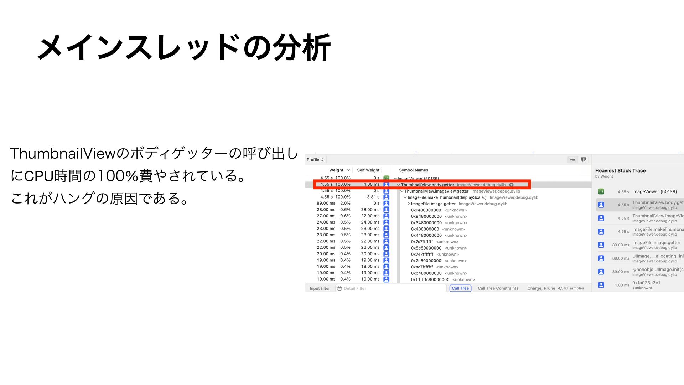Click the list view icon in the profile toolbar
This screenshot has height=385, width=684.
(572, 159)
